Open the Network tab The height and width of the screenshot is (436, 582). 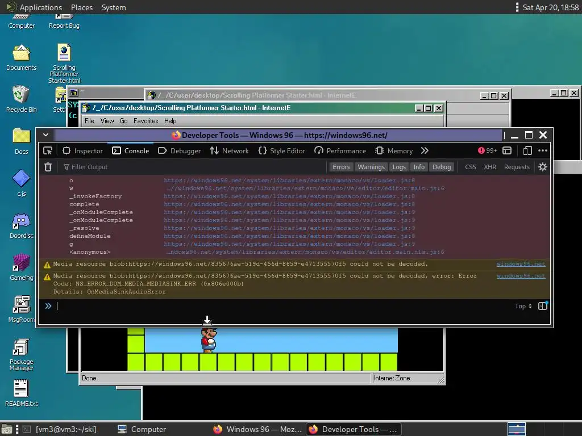230,150
